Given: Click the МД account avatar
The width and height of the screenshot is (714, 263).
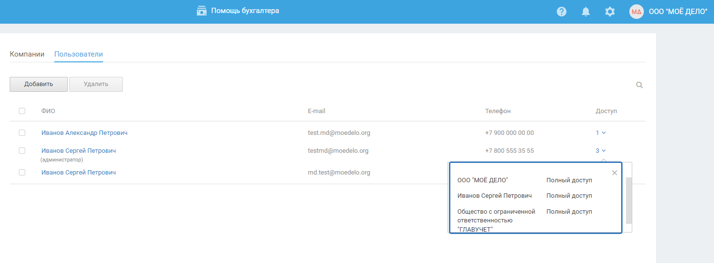Looking at the screenshot, I should coord(636,12).
